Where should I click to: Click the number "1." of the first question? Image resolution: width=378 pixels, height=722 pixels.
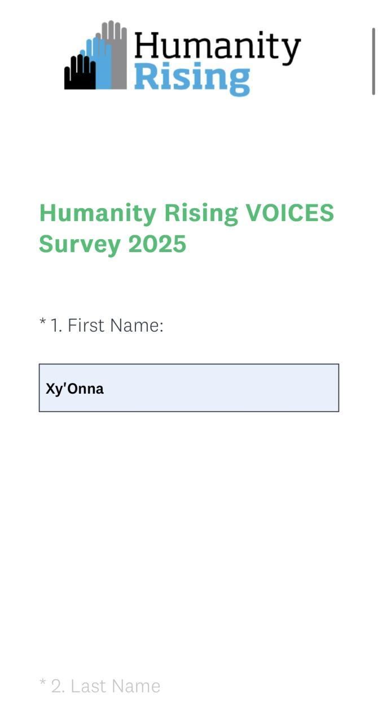click(56, 325)
